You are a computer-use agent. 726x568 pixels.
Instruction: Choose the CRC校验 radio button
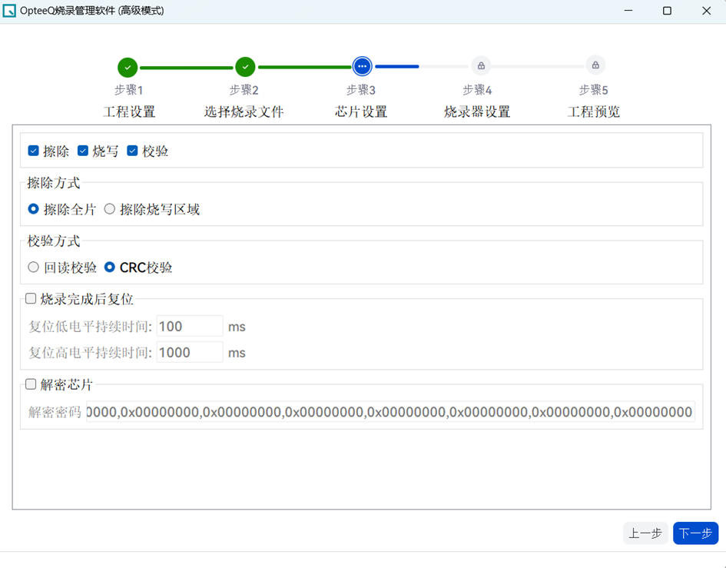tap(110, 267)
